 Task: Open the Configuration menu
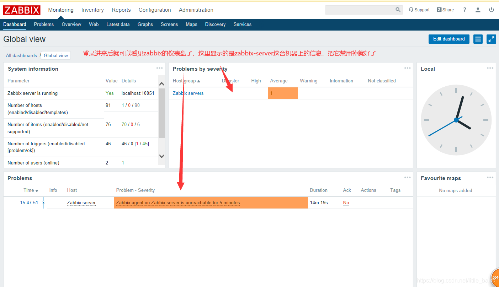[155, 10]
